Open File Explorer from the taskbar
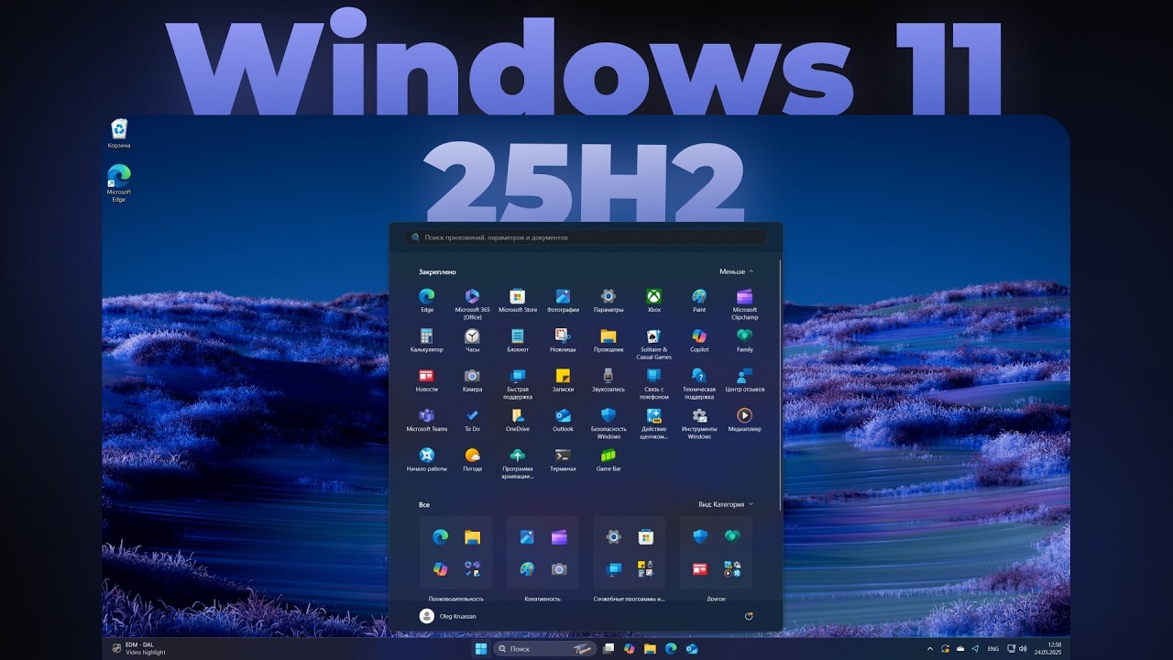This screenshot has width=1173, height=660. (x=650, y=649)
